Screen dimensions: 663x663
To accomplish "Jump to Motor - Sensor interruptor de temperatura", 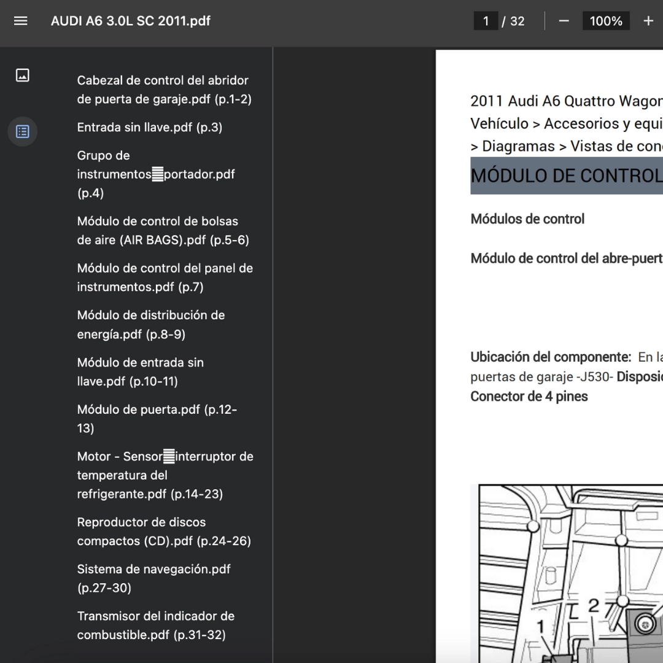I will pos(165,475).
